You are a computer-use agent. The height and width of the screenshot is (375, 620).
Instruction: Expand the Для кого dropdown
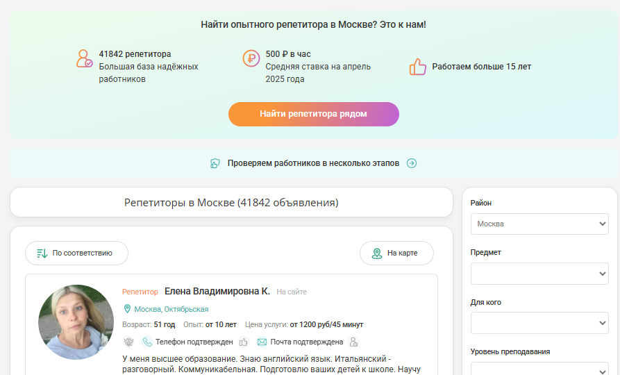tap(539, 323)
